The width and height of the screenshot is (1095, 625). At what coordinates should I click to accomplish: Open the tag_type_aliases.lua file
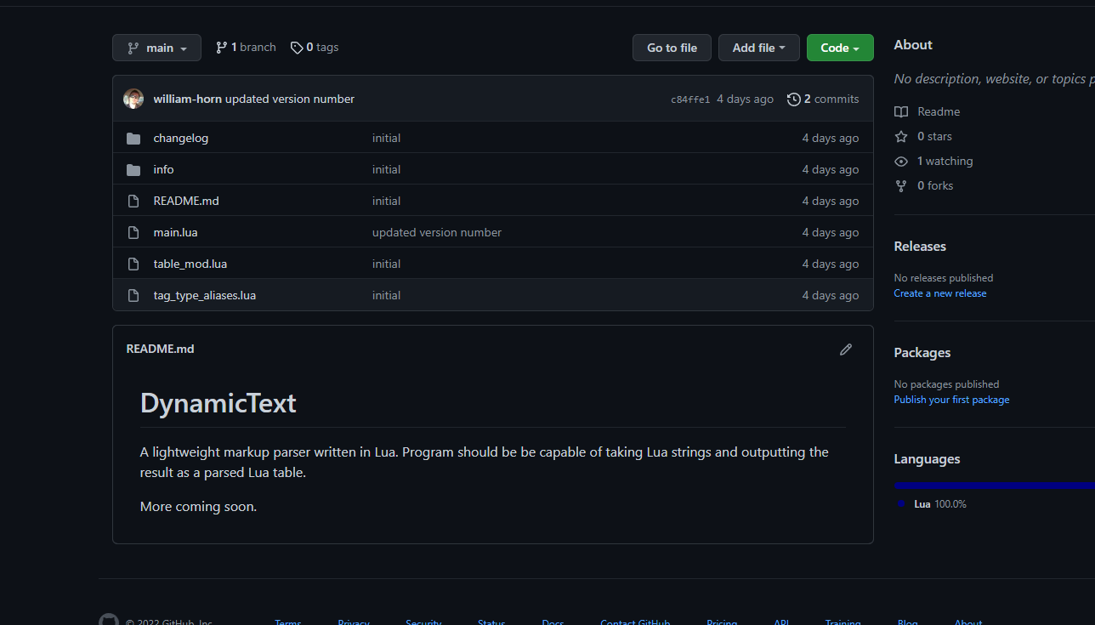(205, 296)
